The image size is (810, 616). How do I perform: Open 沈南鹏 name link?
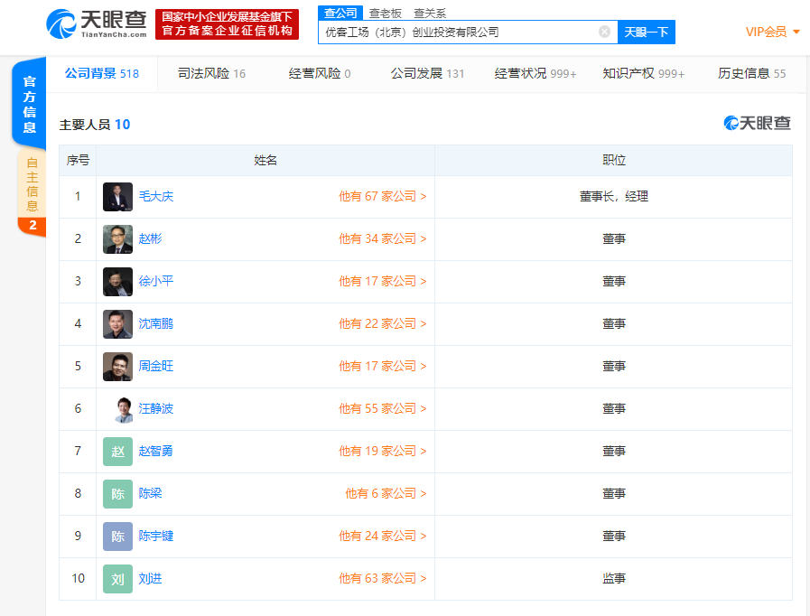coord(156,323)
